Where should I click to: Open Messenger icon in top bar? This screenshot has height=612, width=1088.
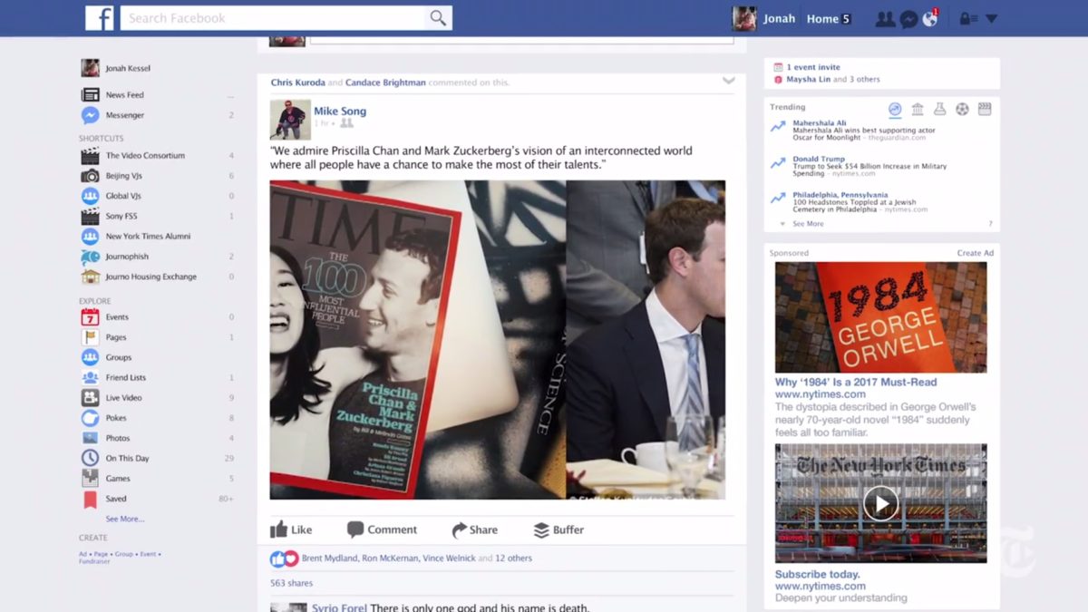[x=908, y=19]
